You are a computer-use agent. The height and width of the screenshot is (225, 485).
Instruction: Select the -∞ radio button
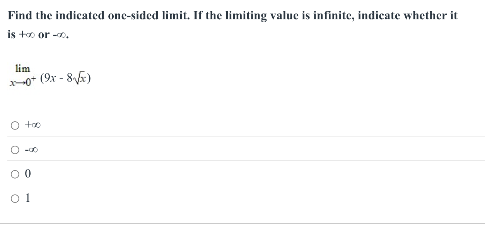15,150
